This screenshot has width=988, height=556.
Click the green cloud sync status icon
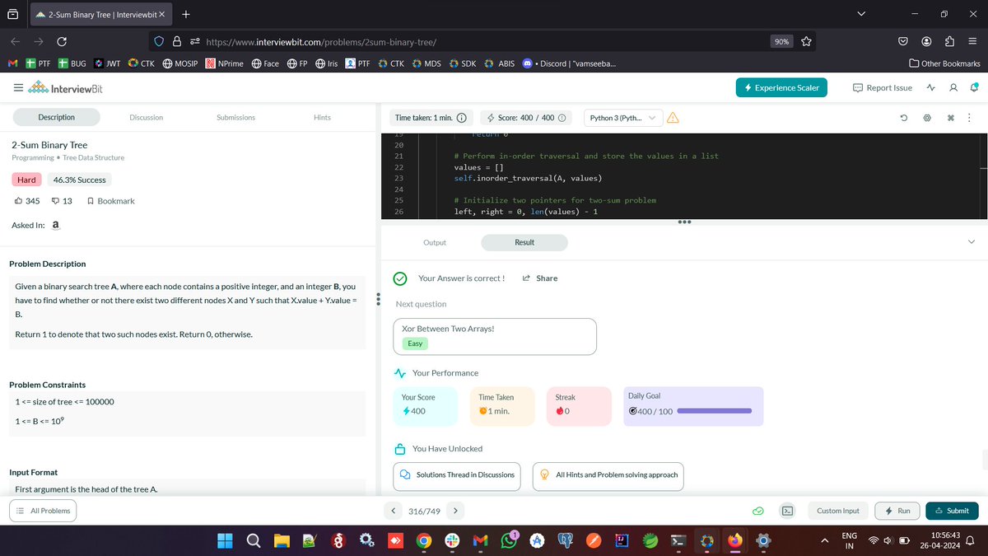pos(758,511)
